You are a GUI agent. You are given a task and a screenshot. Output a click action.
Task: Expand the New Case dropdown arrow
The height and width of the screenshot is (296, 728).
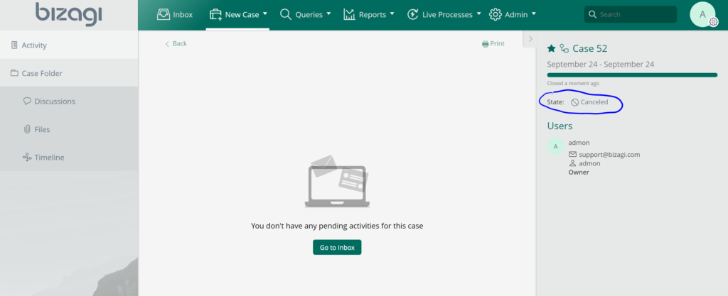coord(265,14)
